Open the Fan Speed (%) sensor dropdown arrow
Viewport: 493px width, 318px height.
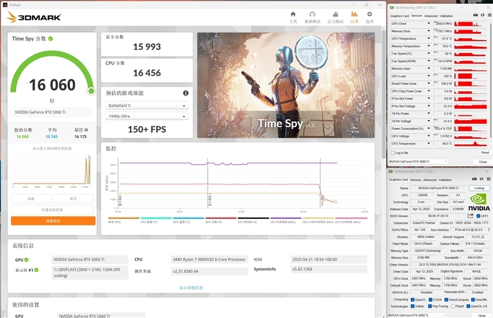428,54
